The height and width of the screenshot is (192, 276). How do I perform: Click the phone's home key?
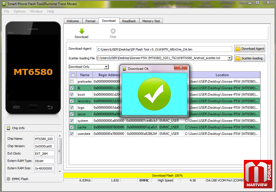click(33, 107)
